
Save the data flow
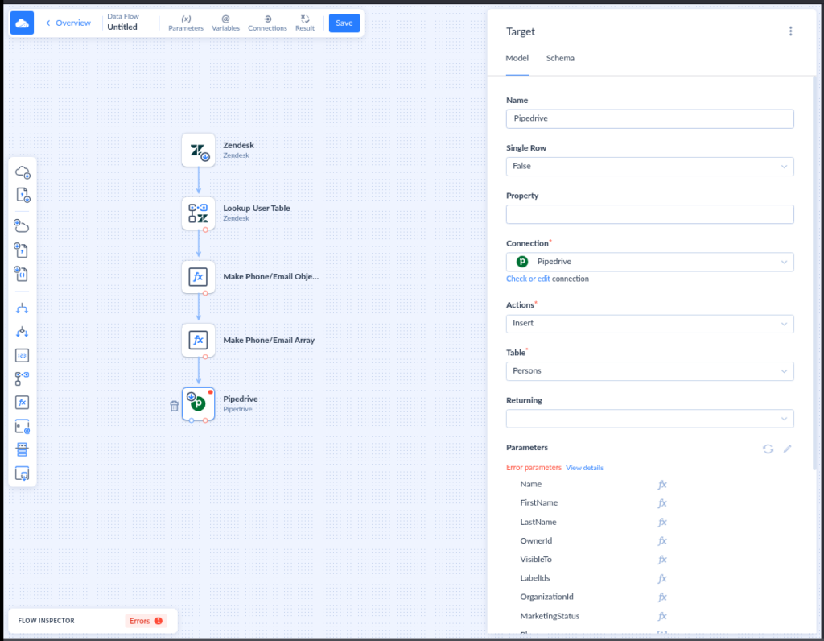pos(344,23)
